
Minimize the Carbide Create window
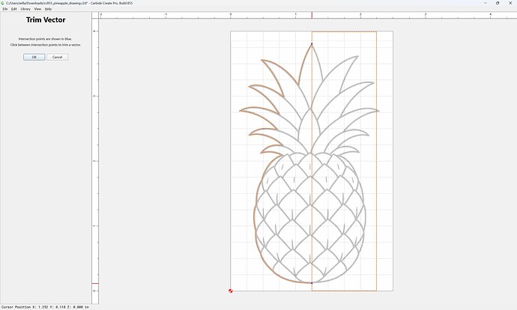tap(486, 3)
